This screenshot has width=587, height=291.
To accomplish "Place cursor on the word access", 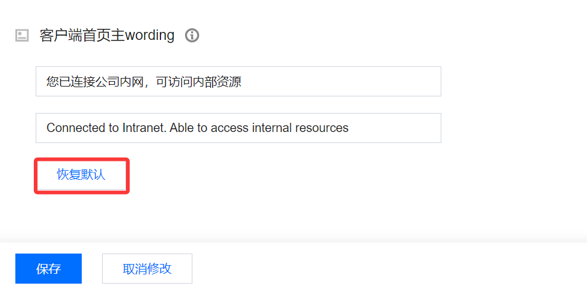I will [x=229, y=128].
